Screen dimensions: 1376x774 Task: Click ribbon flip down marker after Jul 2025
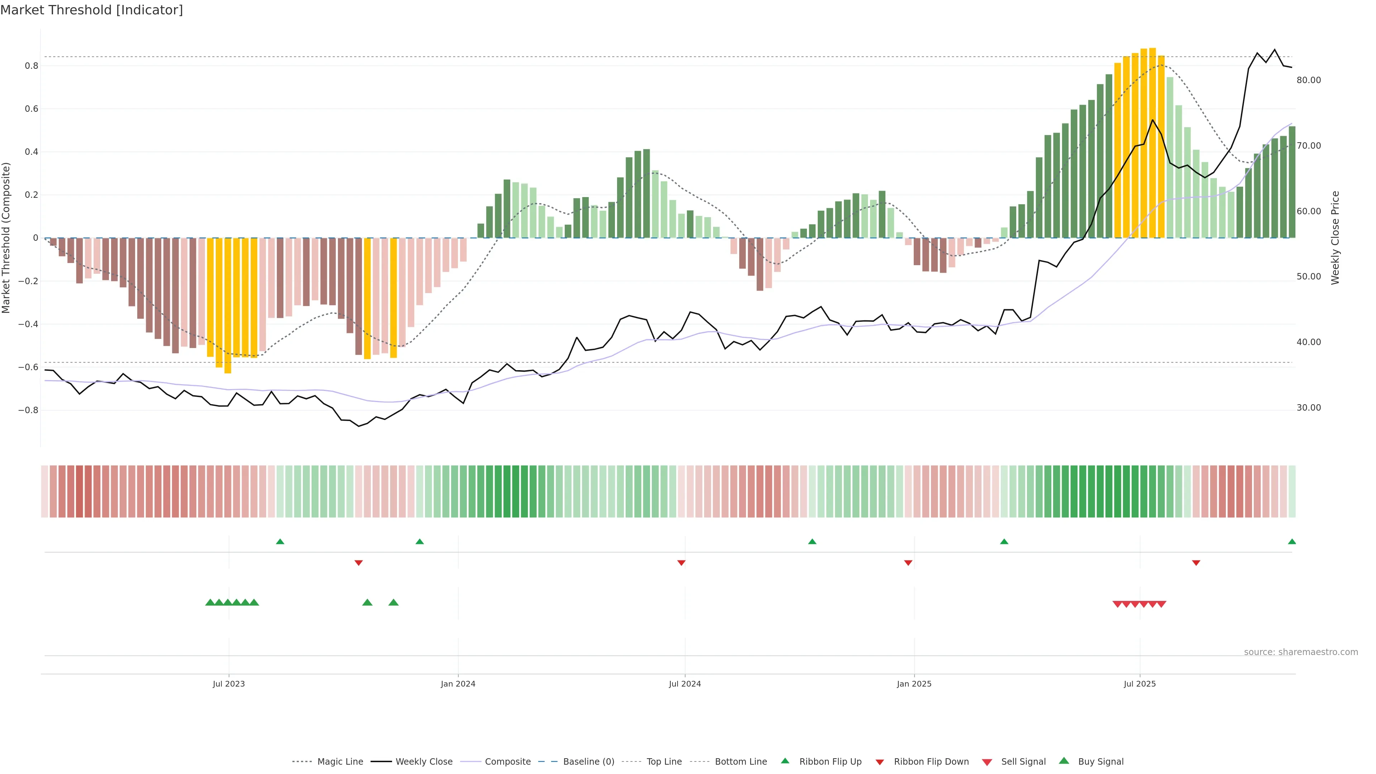[x=1196, y=563]
